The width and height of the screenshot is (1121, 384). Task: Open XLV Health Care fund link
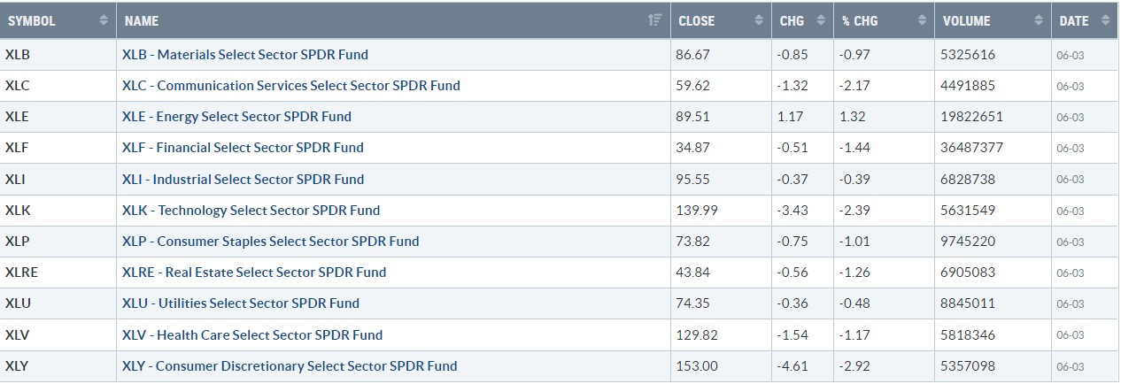pyautogui.click(x=252, y=334)
